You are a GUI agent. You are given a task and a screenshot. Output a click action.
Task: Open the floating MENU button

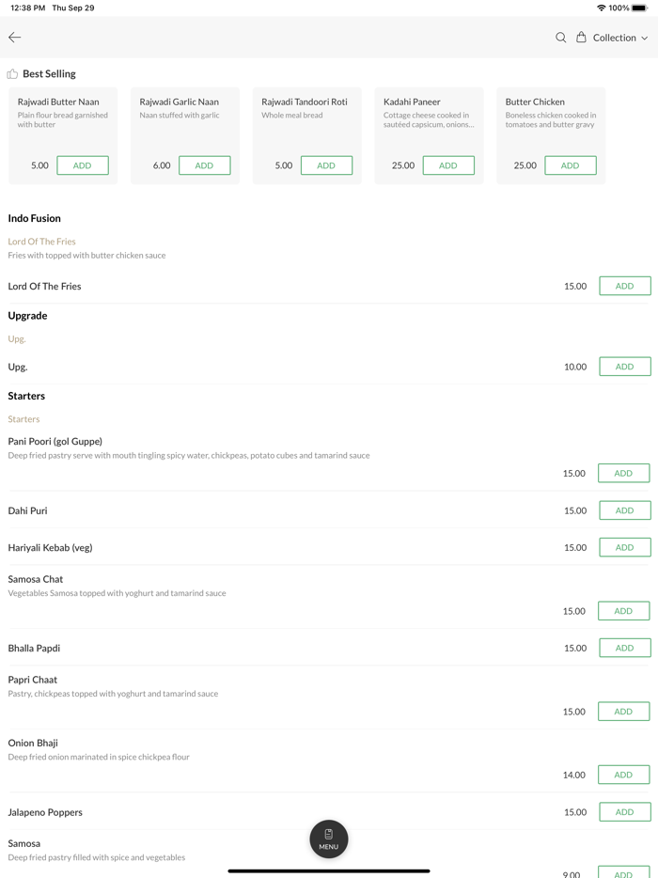329,839
